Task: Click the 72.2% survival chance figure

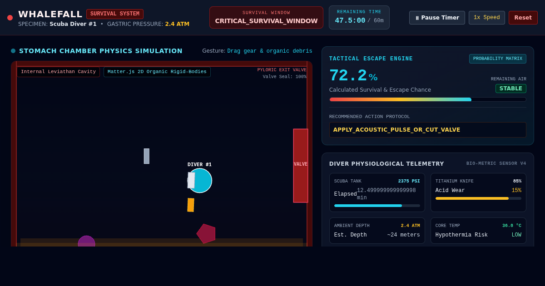Action: point(353,76)
